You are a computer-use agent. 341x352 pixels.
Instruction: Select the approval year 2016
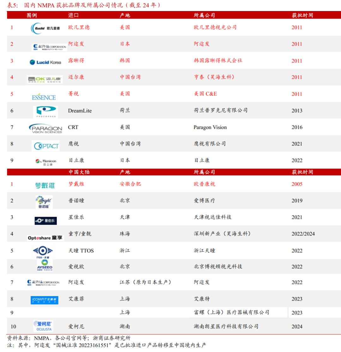click(297, 127)
